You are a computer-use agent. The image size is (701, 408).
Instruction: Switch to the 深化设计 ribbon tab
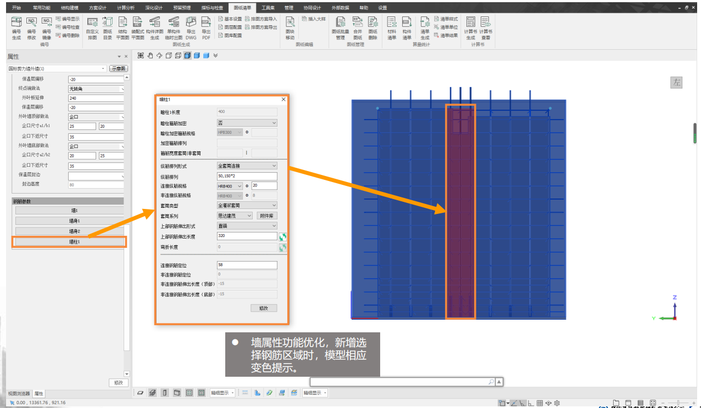pos(154,8)
